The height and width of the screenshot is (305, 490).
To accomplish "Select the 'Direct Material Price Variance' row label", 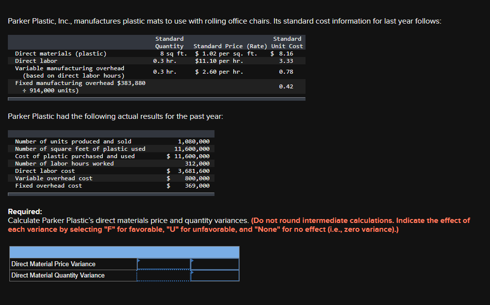I will point(54,264).
